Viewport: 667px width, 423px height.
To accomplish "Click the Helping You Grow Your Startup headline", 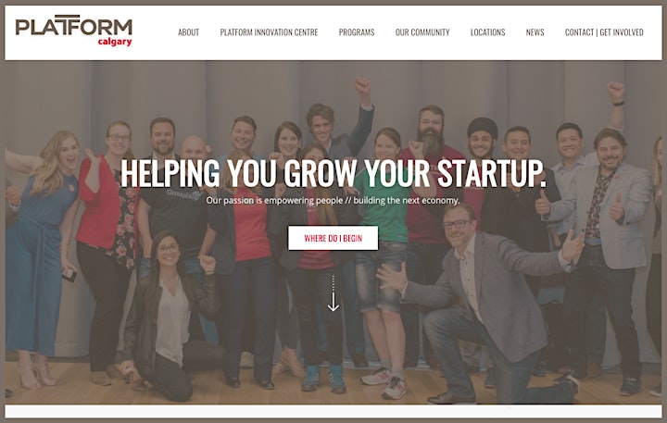I will 333,173.
